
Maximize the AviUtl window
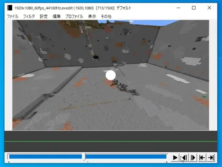pyautogui.click(x=194, y=8)
